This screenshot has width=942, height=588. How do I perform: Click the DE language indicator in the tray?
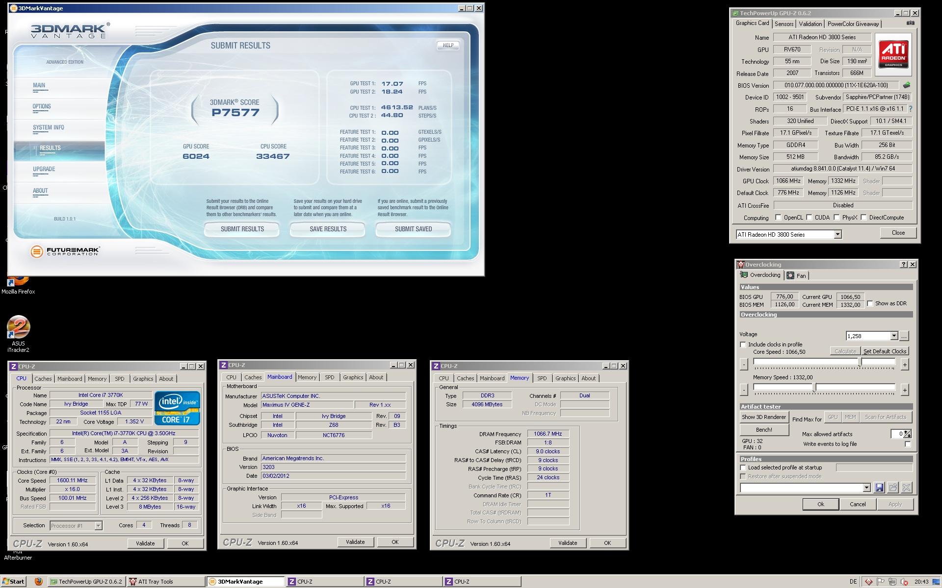pos(853,582)
